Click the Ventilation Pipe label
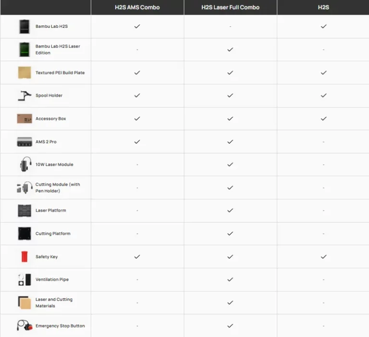This screenshot has height=337, width=369. tap(52, 280)
